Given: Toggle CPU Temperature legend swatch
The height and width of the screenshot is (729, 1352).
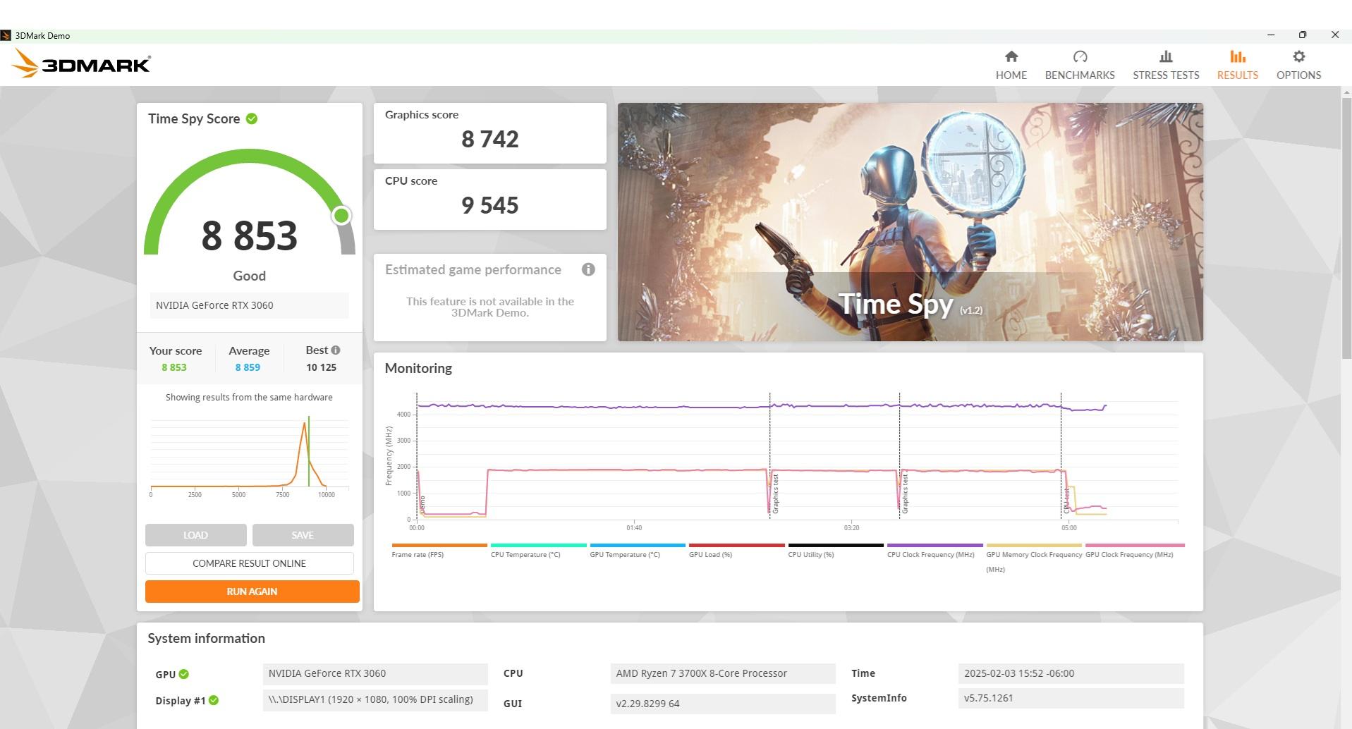Looking at the screenshot, I should 538,545.
